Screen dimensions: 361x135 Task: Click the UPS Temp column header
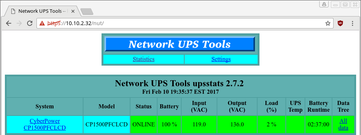pyautogui.click(x=296, y=106)
